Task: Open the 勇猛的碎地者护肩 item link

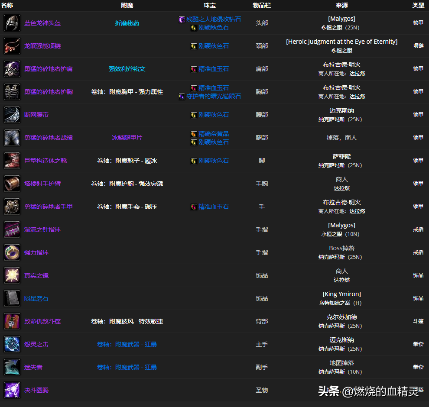Action: [49, 69]
